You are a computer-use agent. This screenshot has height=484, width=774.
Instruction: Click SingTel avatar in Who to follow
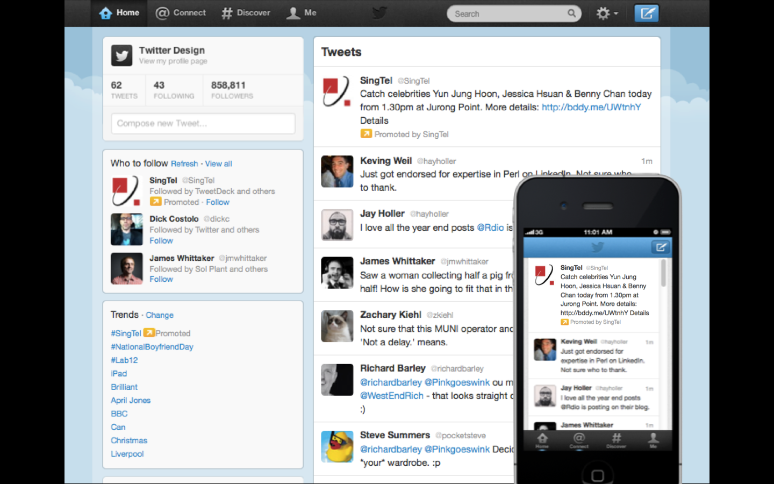tap(126, 191)
